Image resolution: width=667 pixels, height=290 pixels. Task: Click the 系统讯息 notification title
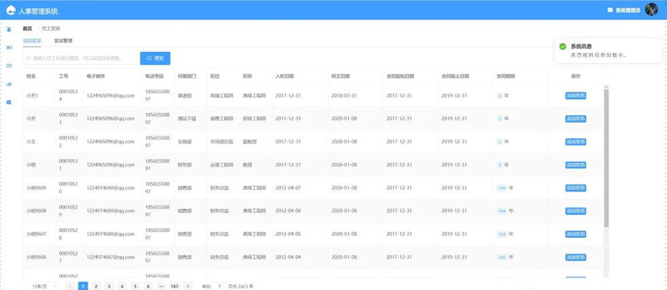(581, 46)
